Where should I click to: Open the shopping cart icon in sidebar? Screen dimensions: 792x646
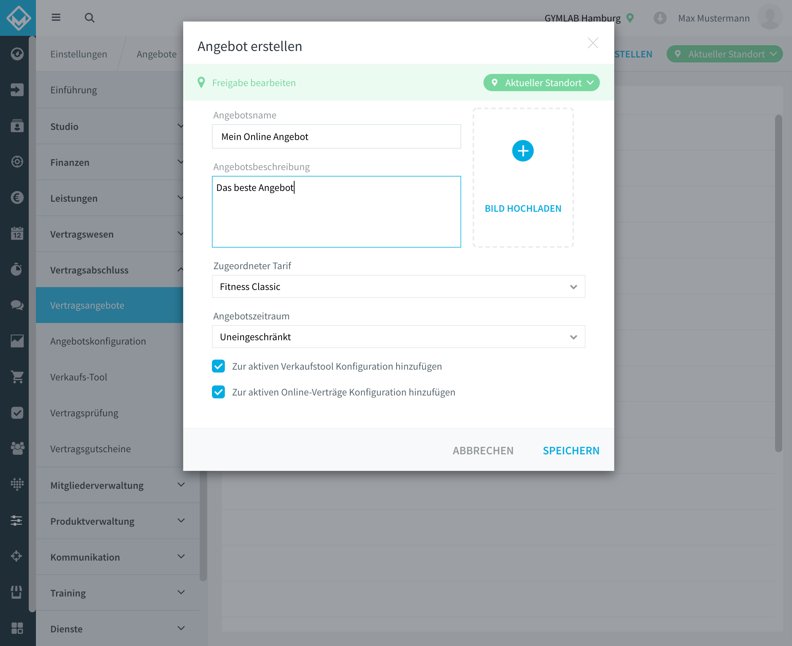click(x=17, y=377)
